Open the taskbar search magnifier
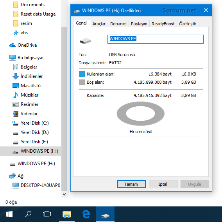This screenshot has height=222, width=222. (x=28, y=214)
